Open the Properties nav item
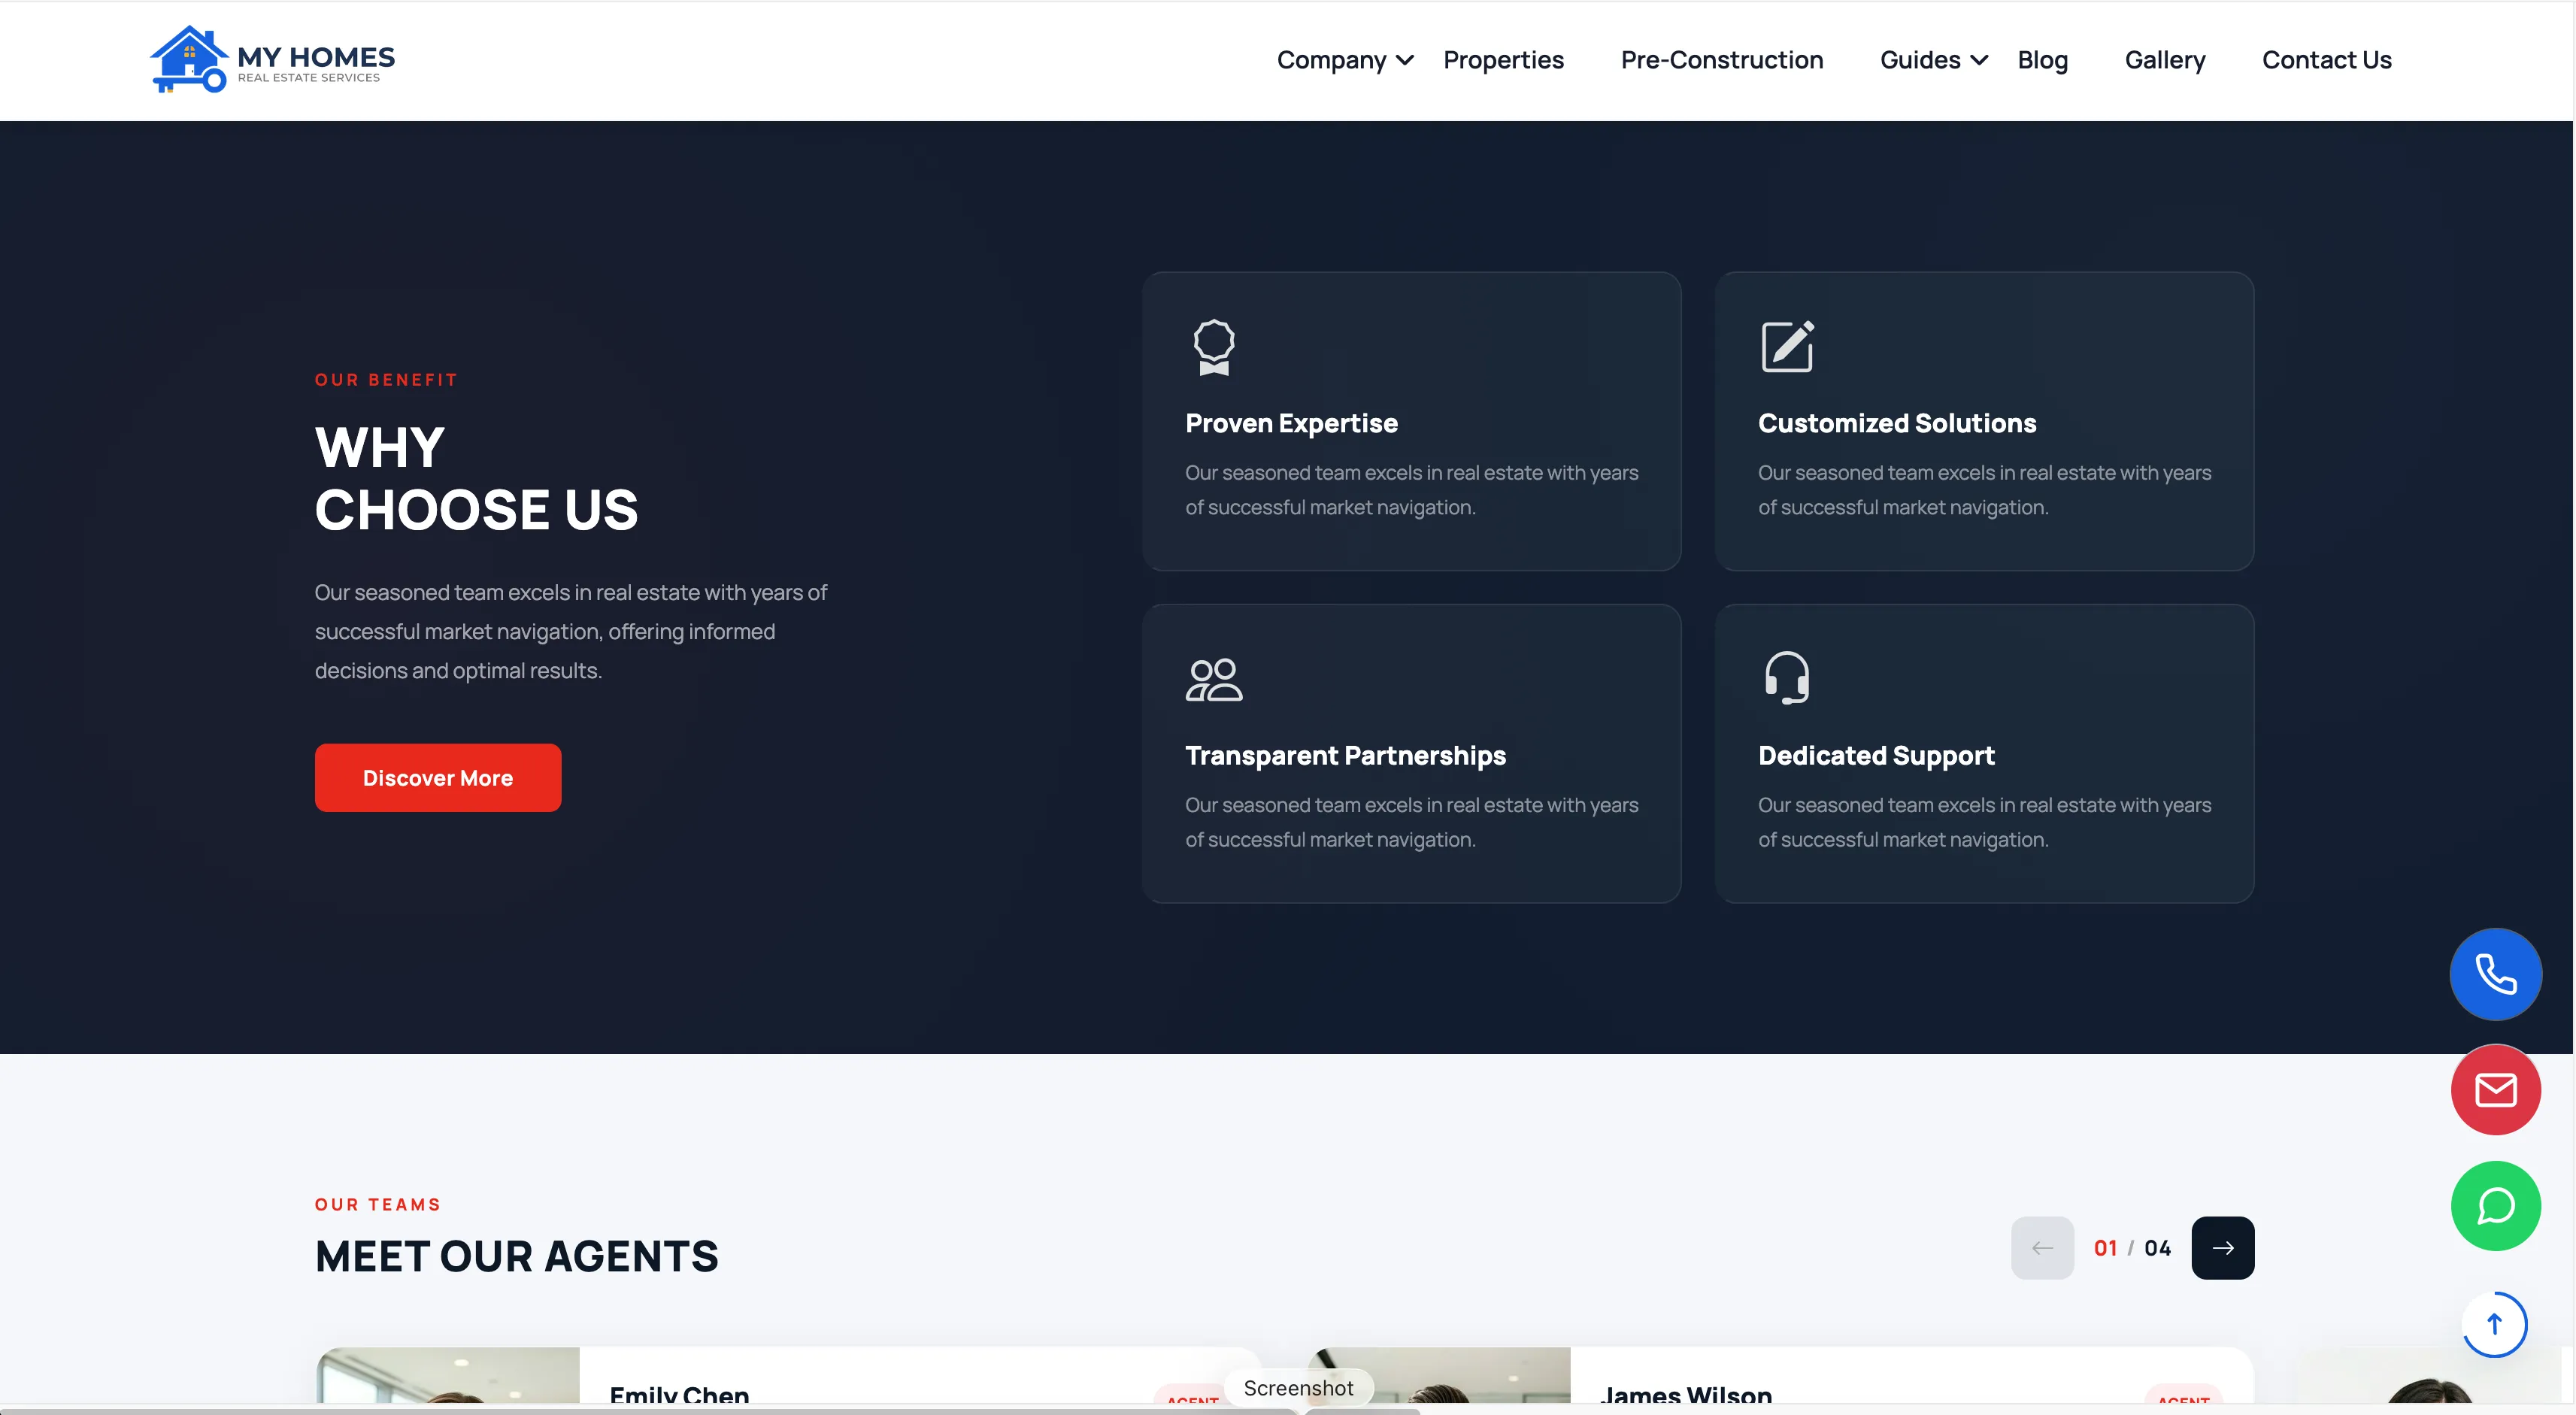 tap(1503, 60)
